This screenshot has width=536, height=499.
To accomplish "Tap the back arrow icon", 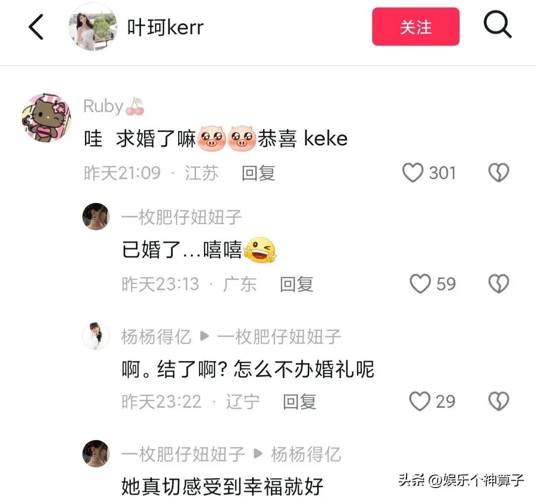I will pyautogui.click(x=36, y=27).
